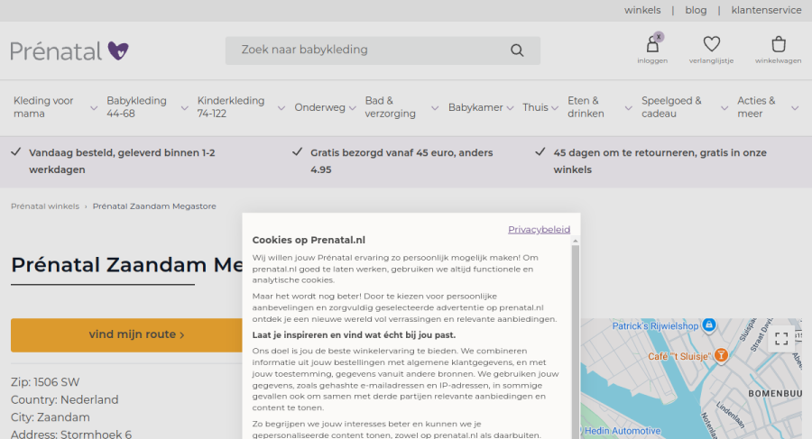
Task: Expand Thuis menu chevron
Action: tap(555, 108)
